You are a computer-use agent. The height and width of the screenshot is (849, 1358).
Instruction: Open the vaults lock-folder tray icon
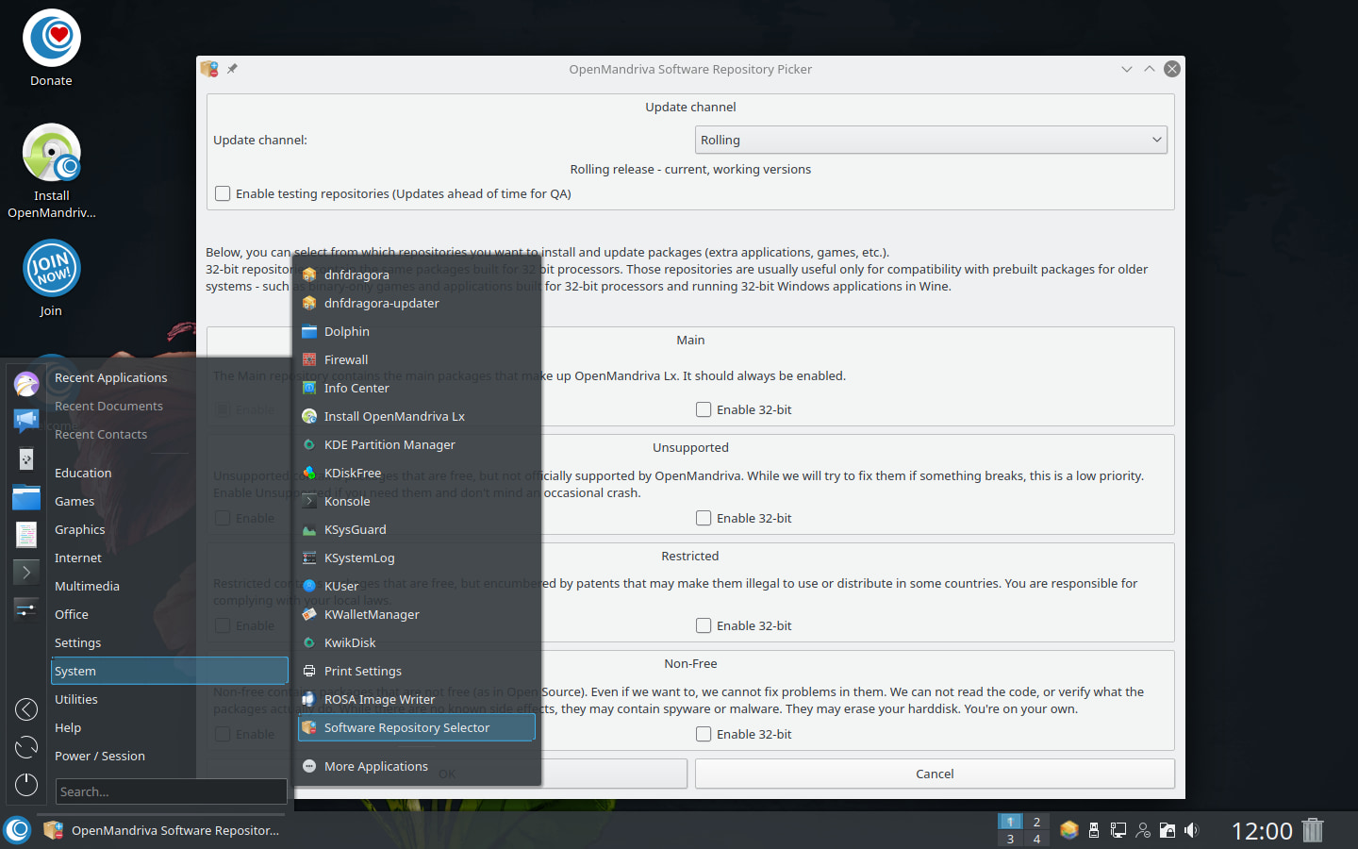(x=1168, y=830)
